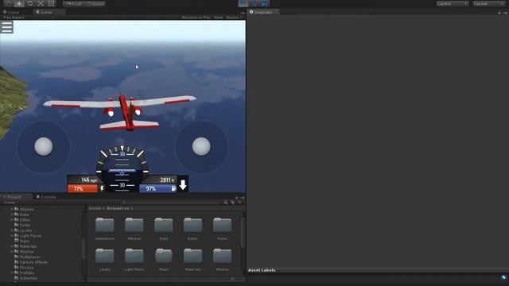The height and width of the screenshot is (286, 509).
Task: Expand the Data folder in tree
Action: tap(12, 214)
